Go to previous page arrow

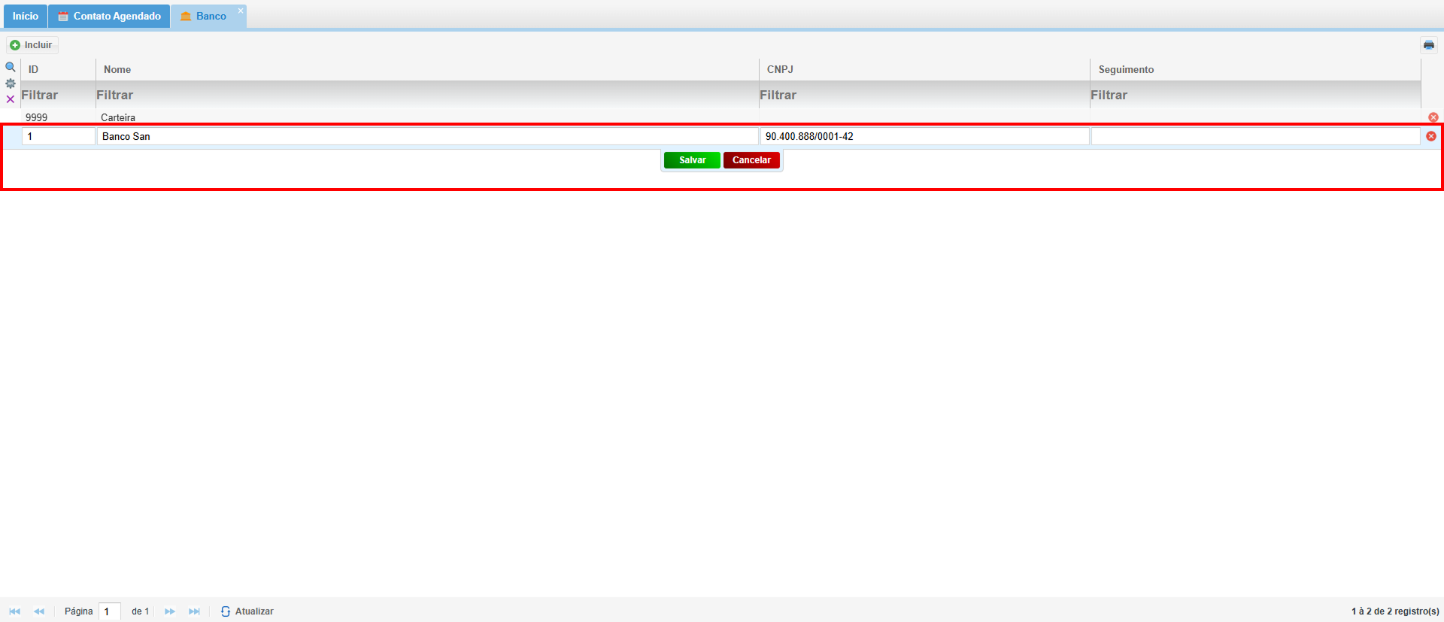pyautogui.click(x=39, y=611)
